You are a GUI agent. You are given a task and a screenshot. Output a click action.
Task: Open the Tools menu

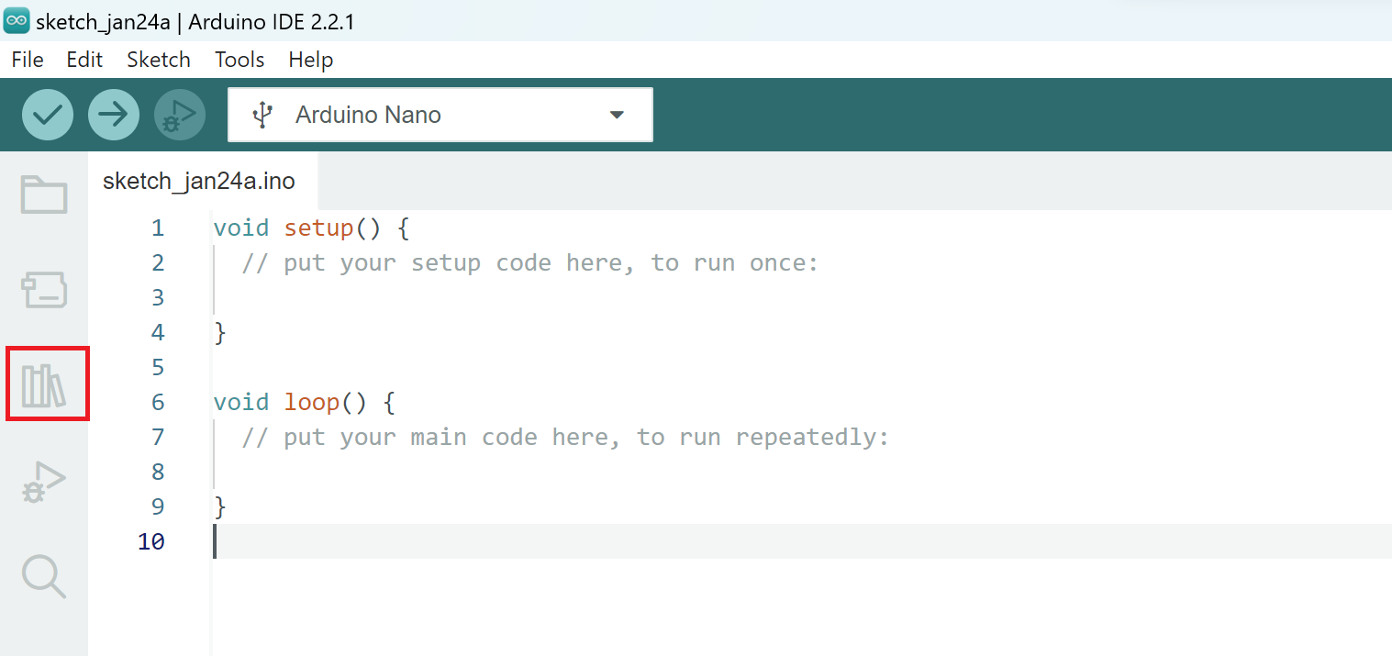coord(239,60)
